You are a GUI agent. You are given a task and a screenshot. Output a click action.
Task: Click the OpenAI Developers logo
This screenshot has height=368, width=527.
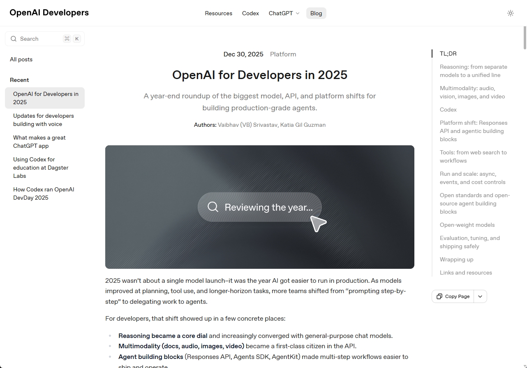click(49, 12)
